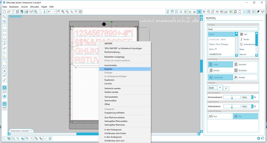Viewport: 267px width, 143px height.
Task: Select the knife tool
Action: click(x=5, y=80)
